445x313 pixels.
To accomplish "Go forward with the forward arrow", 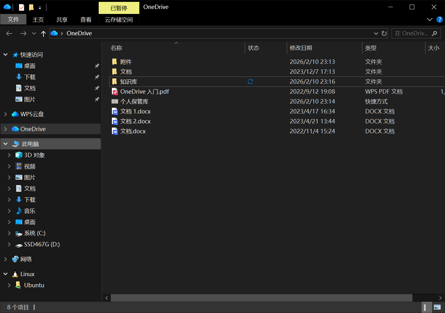I will tap(23, 33).
